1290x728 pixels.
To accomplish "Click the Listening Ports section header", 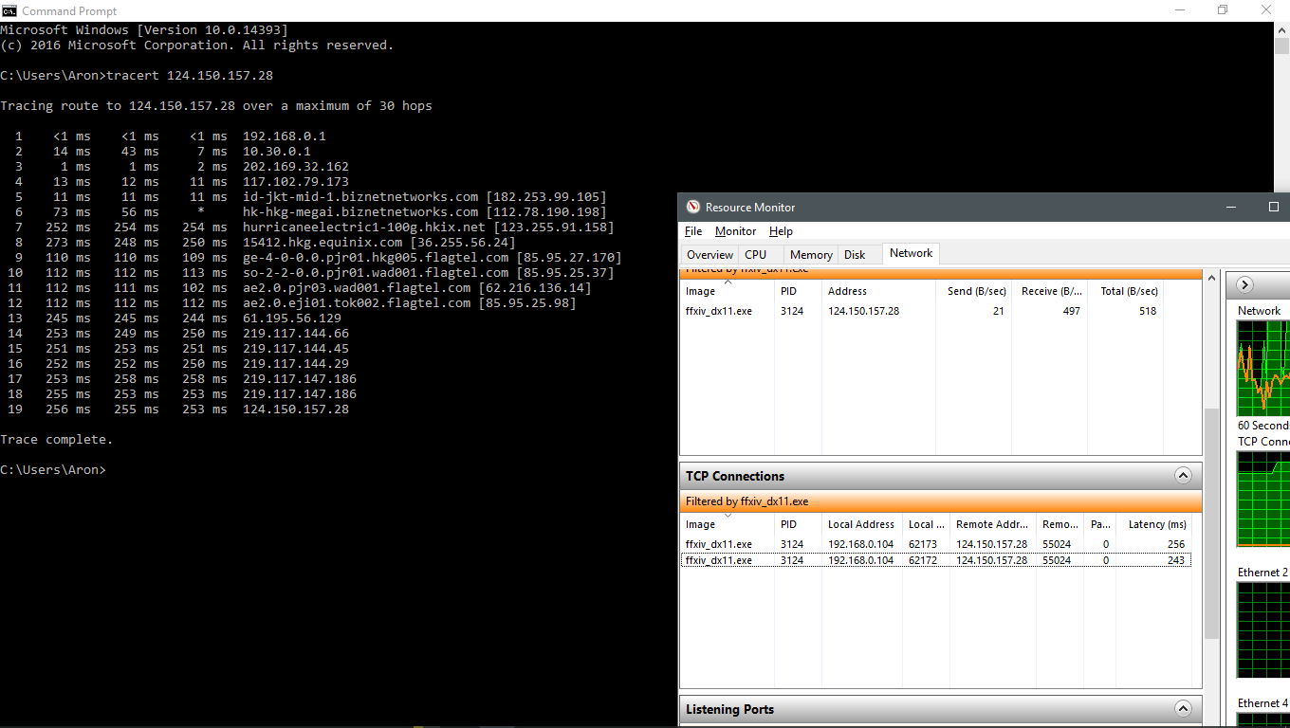I will pyautogui.click(x=941, y=709).
